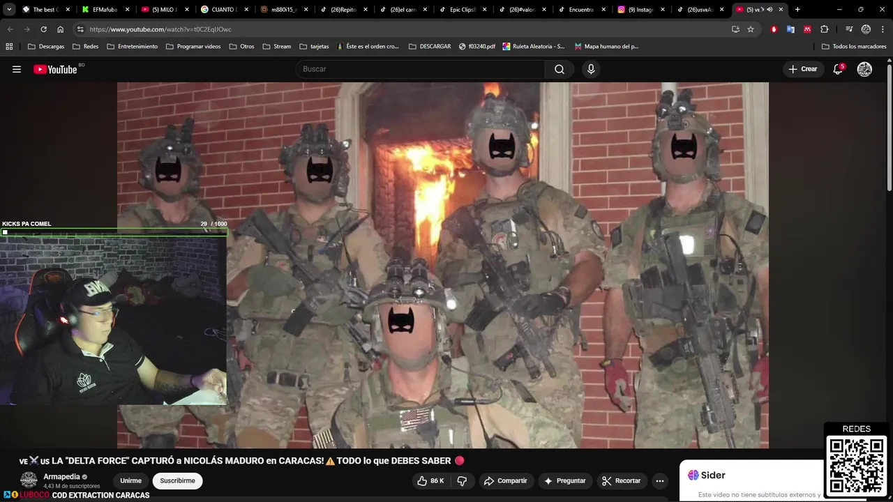Click the YouTube Buscar search field
This screenshot has width=893, height=502.
(421, 69)
